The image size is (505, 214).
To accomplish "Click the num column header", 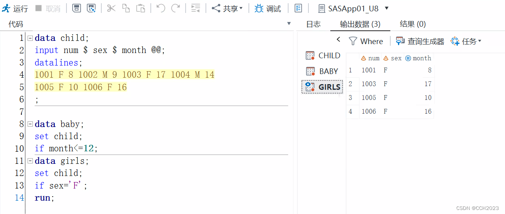I will pos(370,58).
